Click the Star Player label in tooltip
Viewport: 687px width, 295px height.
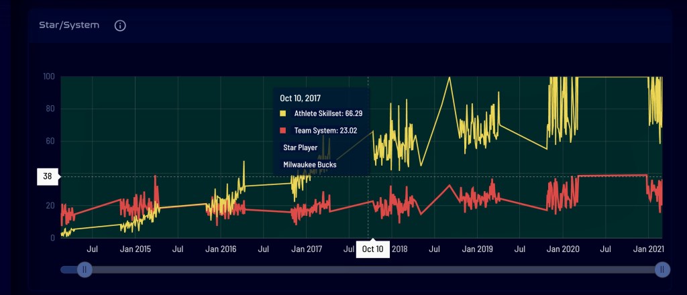tap(300, 147)
